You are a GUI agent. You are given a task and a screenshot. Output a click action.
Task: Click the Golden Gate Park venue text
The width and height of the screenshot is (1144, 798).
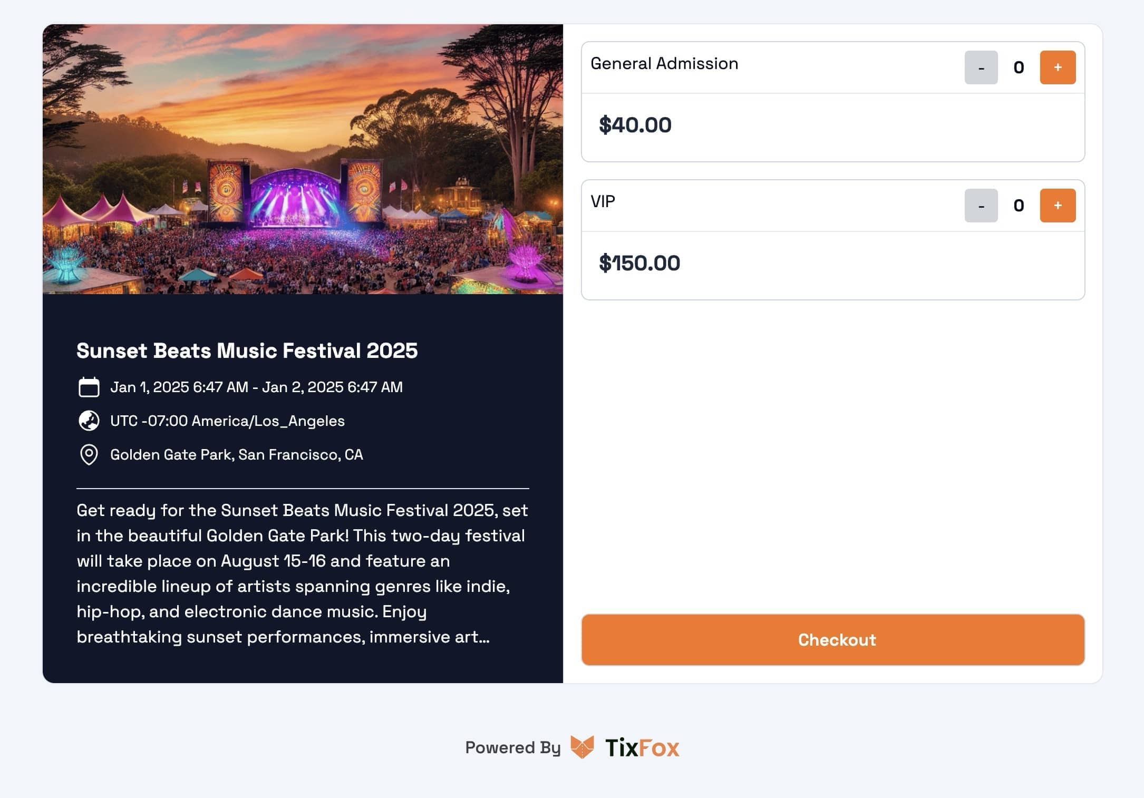click(236, 454)
